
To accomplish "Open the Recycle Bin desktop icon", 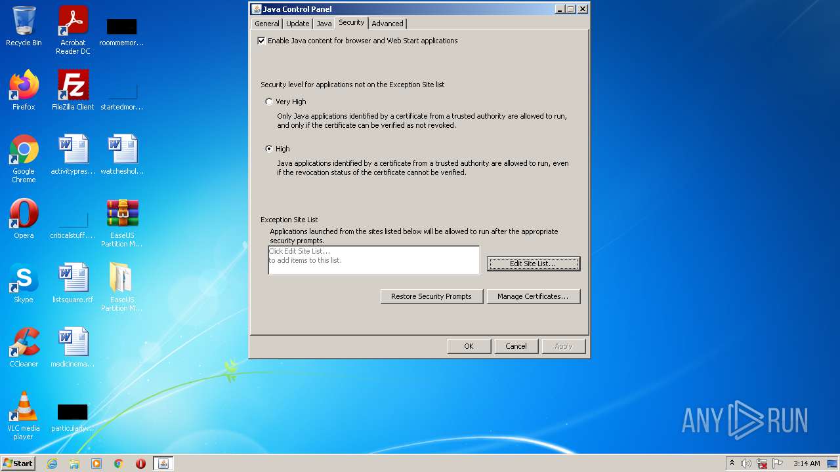I will (24, 27).
